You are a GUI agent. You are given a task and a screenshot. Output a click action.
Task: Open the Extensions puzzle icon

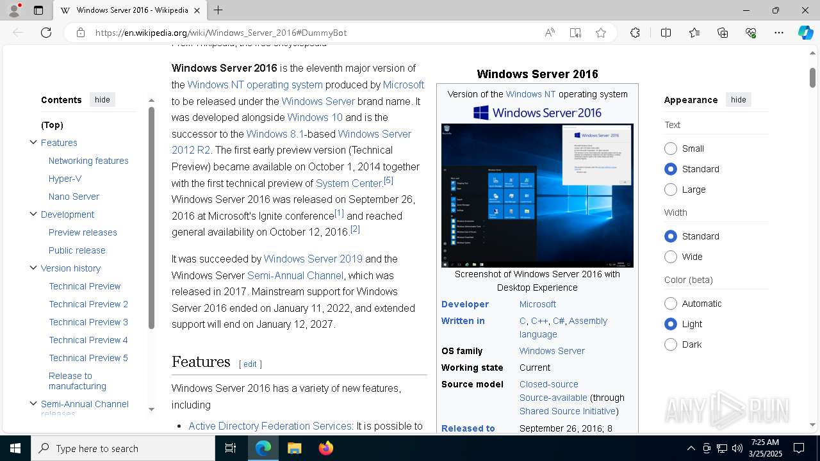[635, 33]
